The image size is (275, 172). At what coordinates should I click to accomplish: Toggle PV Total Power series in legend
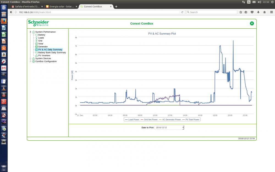[191, 119]
